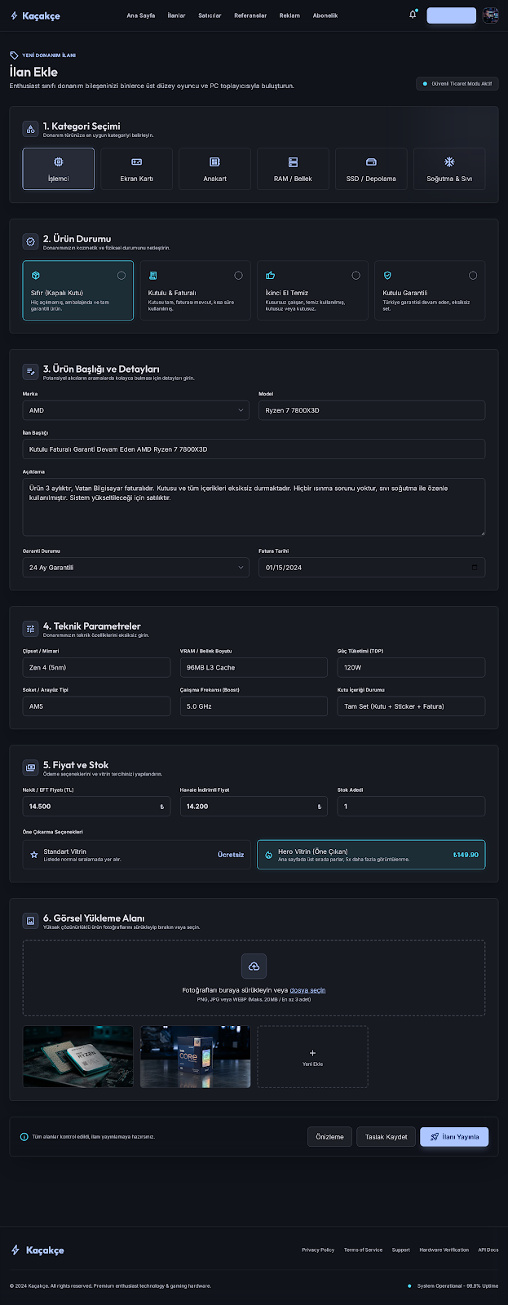Open the Core box photo thumbnail
Viewport: 508px width, 1305px height.
coord(195,1056)
